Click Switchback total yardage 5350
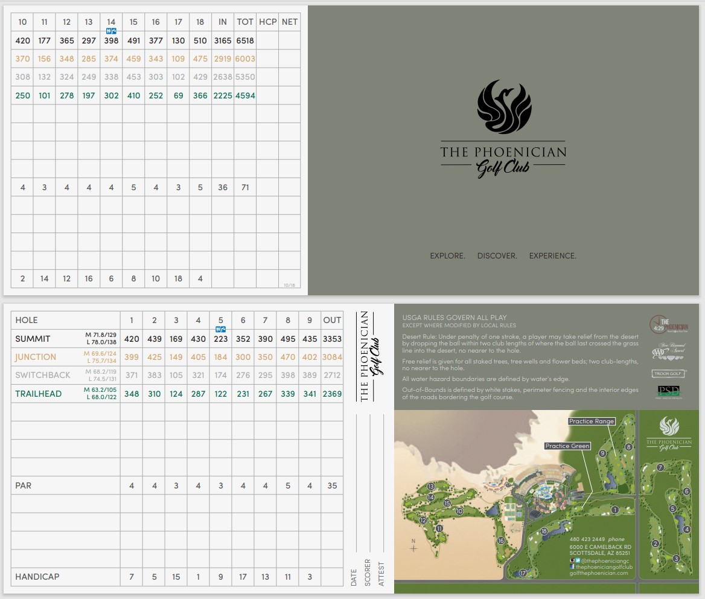The width and height of the screenshot is (705, 599). 245,77
